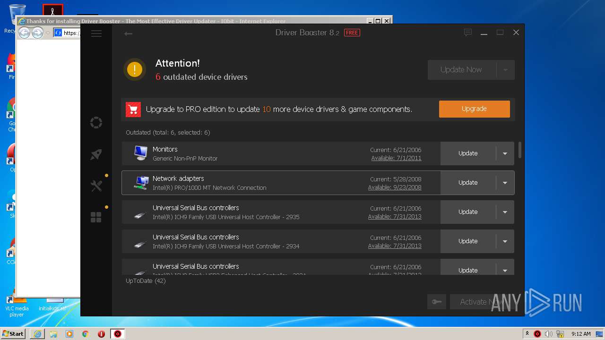Show hidden system tray icons
Screen dimensions: 605x340
coord(527,334)
